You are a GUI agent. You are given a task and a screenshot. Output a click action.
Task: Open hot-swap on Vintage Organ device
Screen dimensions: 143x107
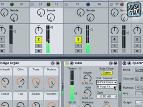52,63
